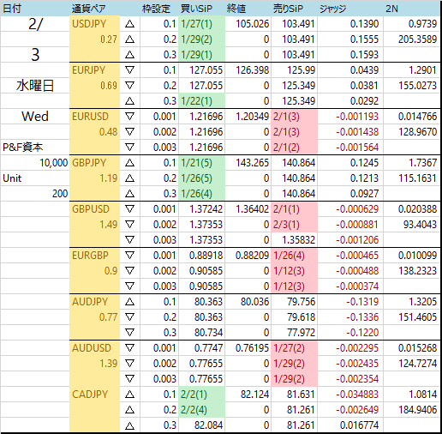The width and height of the screenshot is (442, 434).
Task: Click the down triangle in AUDUSD 0.001 row
Action: pyautogui.click(x=129, y=348)
